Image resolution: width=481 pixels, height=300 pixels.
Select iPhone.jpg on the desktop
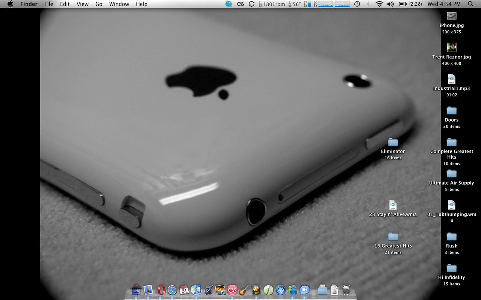[452, 16]
